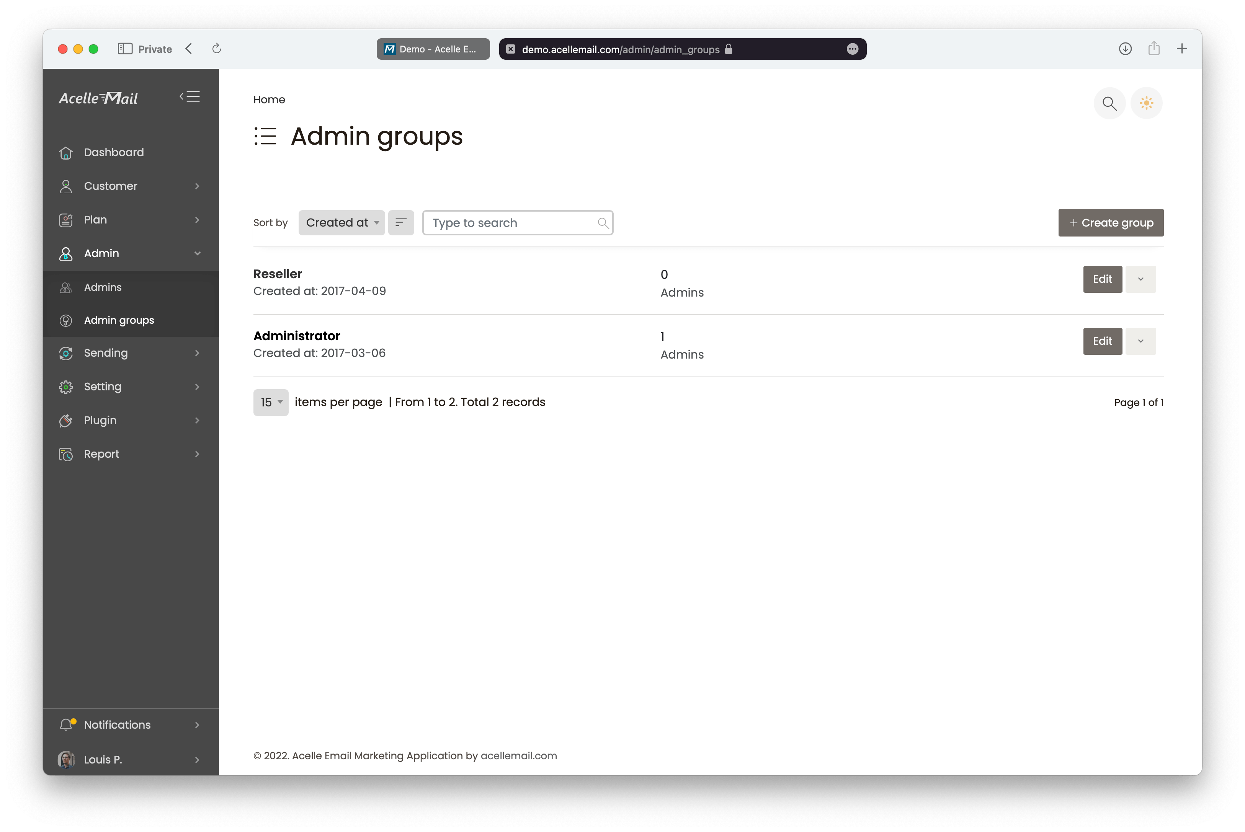This screenshot has width=1245, height=832.
Task: Click the Report section icon
Action: [x=66, y=453]
